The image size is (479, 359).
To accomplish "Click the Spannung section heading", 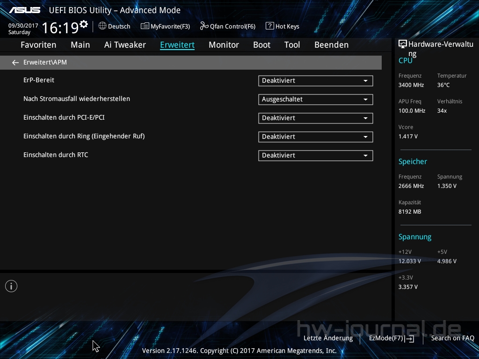I will tap(415, 237).
